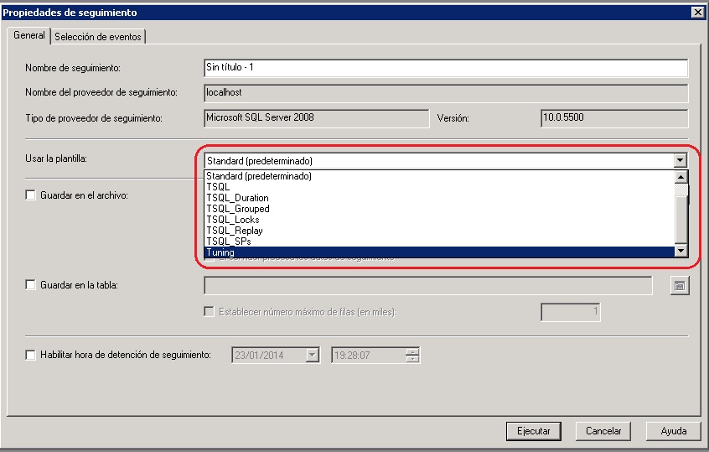Click the Ayuda button
Viewport: 709px width, 452px height.
673,431
